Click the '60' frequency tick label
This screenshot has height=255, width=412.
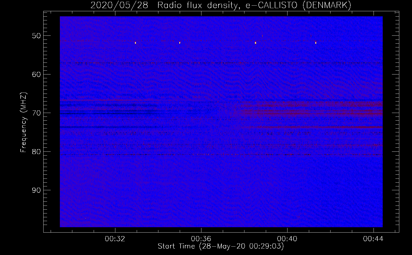pos(36,74)
